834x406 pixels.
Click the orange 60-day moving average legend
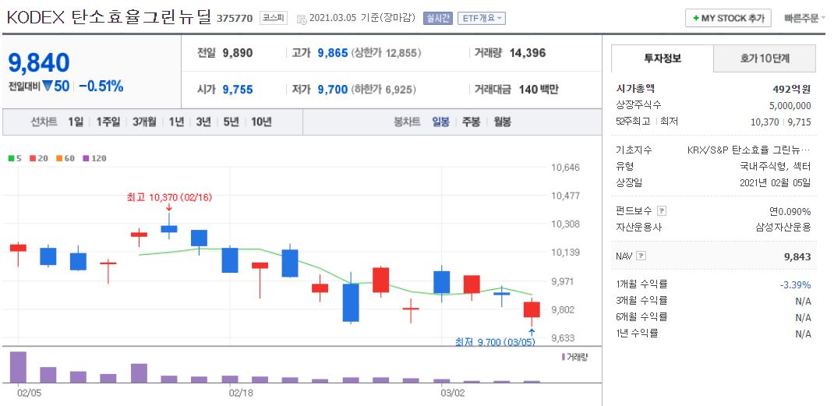pos(65,158)
